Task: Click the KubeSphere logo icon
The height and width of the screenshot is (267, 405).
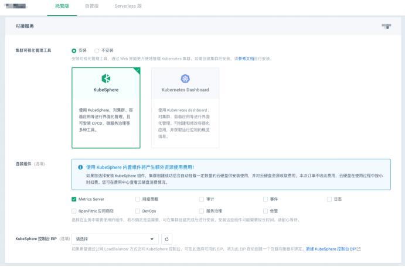Action: [x=106, y=78]
